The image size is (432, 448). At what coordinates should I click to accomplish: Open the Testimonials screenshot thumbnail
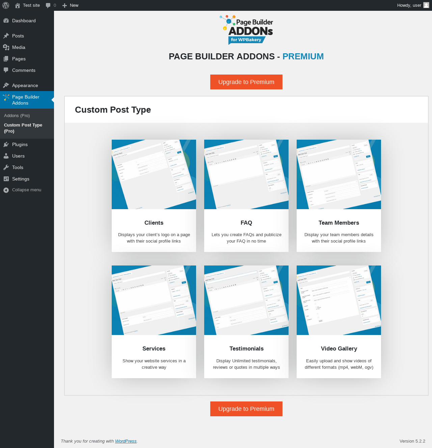coord(246,300)
